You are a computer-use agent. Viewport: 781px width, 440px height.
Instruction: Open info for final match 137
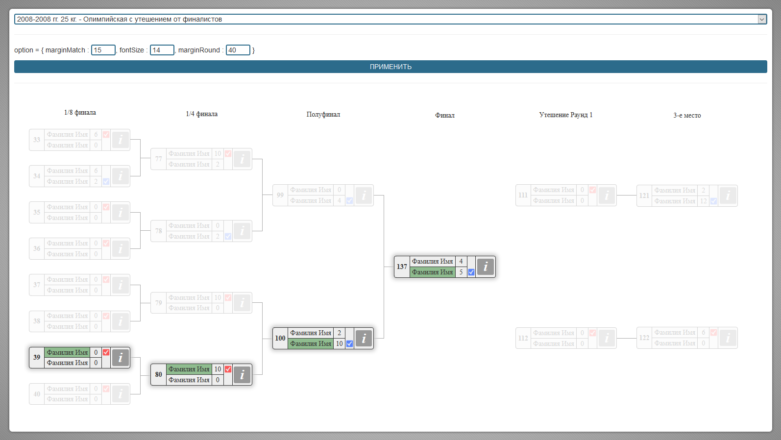[x=486, y=267]
